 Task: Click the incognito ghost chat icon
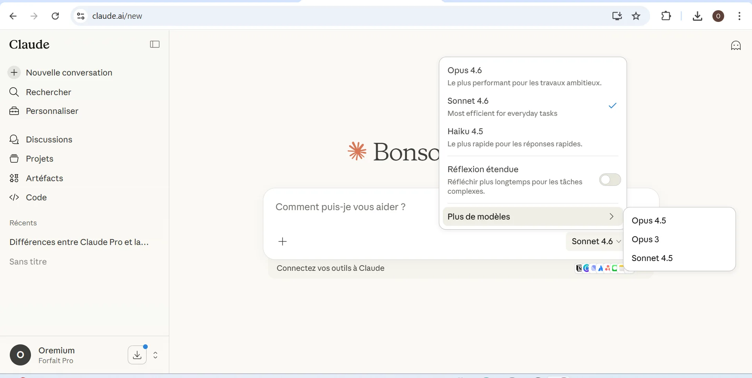click(x=736, y=46)
